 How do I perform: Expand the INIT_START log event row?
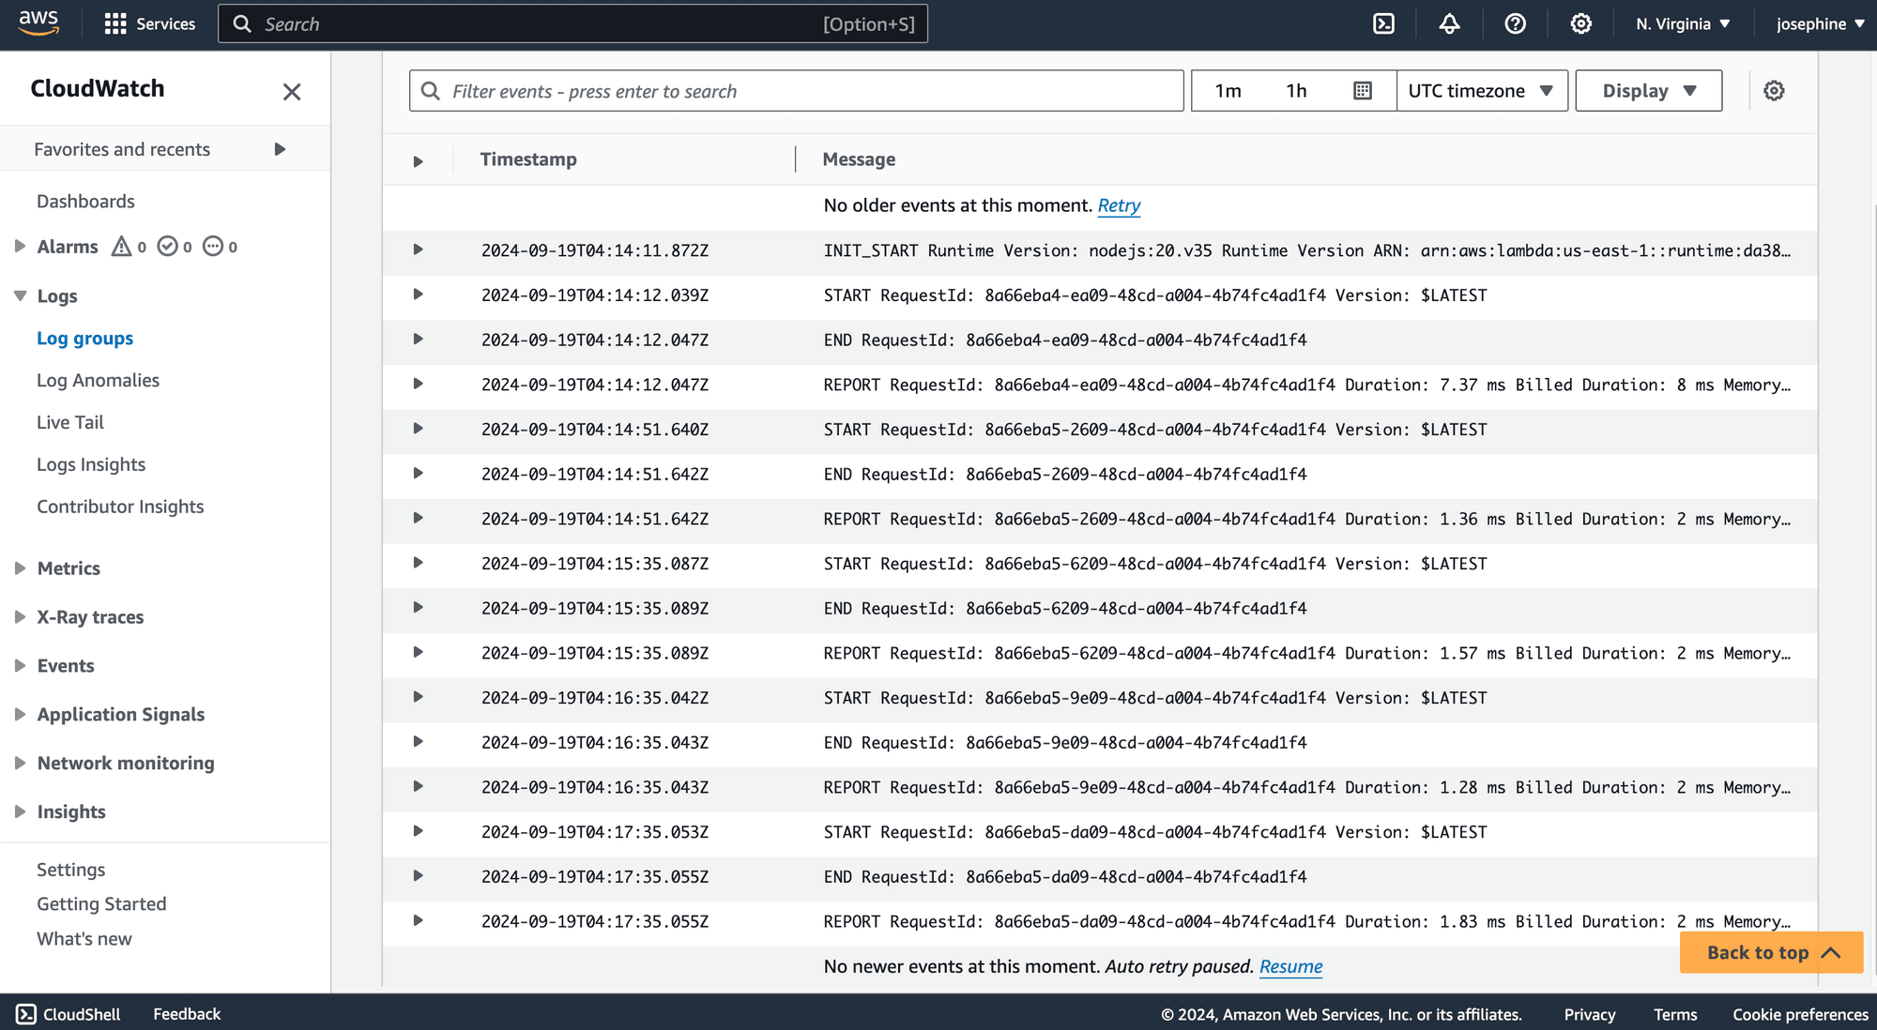coord(419,250)
